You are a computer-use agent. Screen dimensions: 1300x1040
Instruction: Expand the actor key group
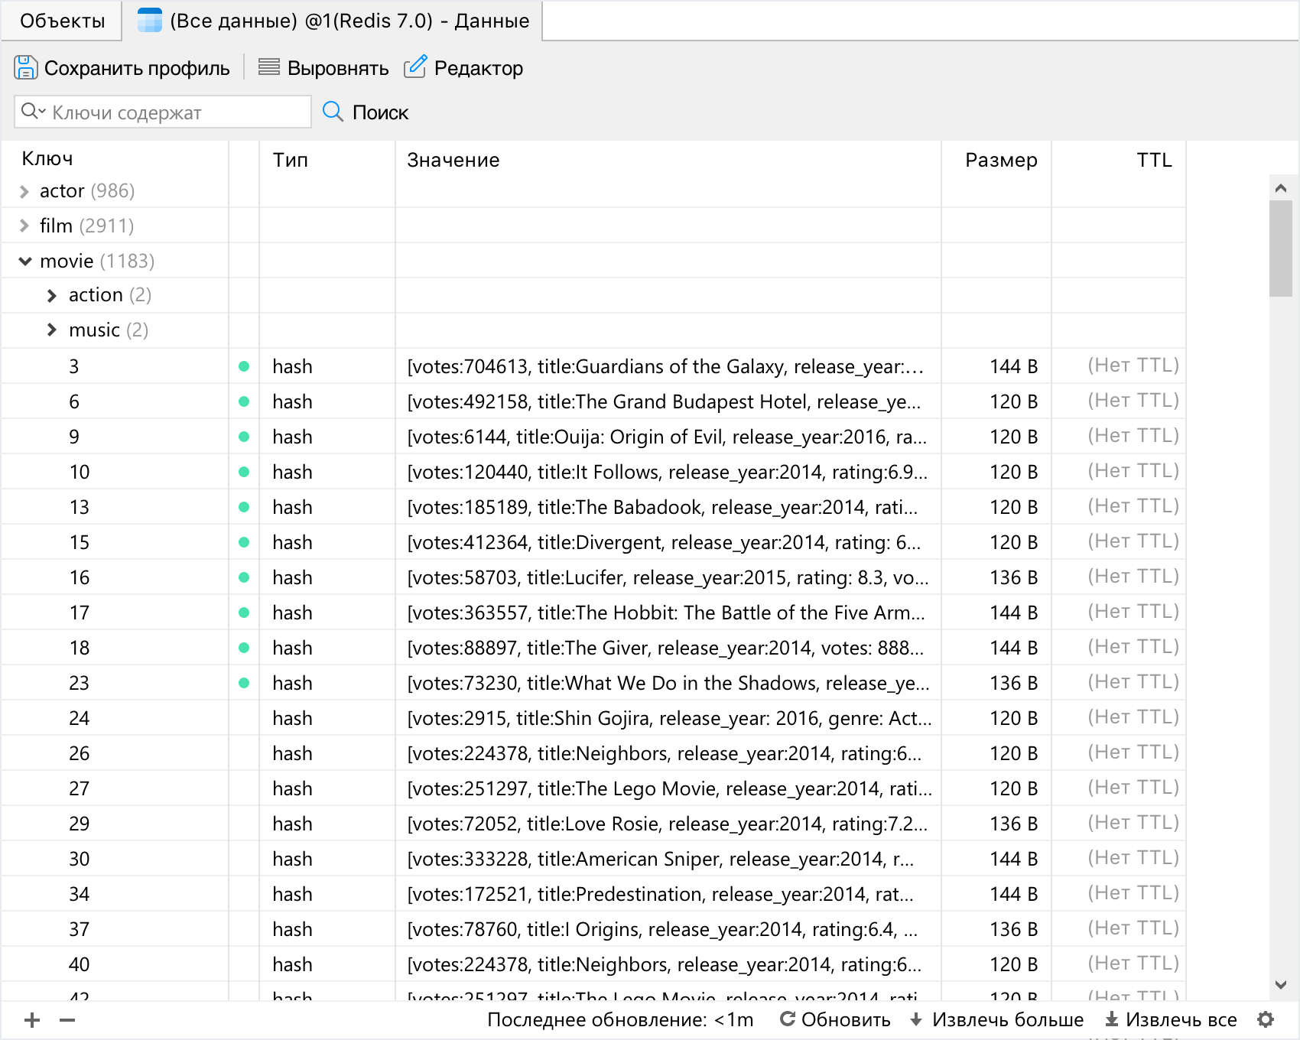tap(24, 191)
